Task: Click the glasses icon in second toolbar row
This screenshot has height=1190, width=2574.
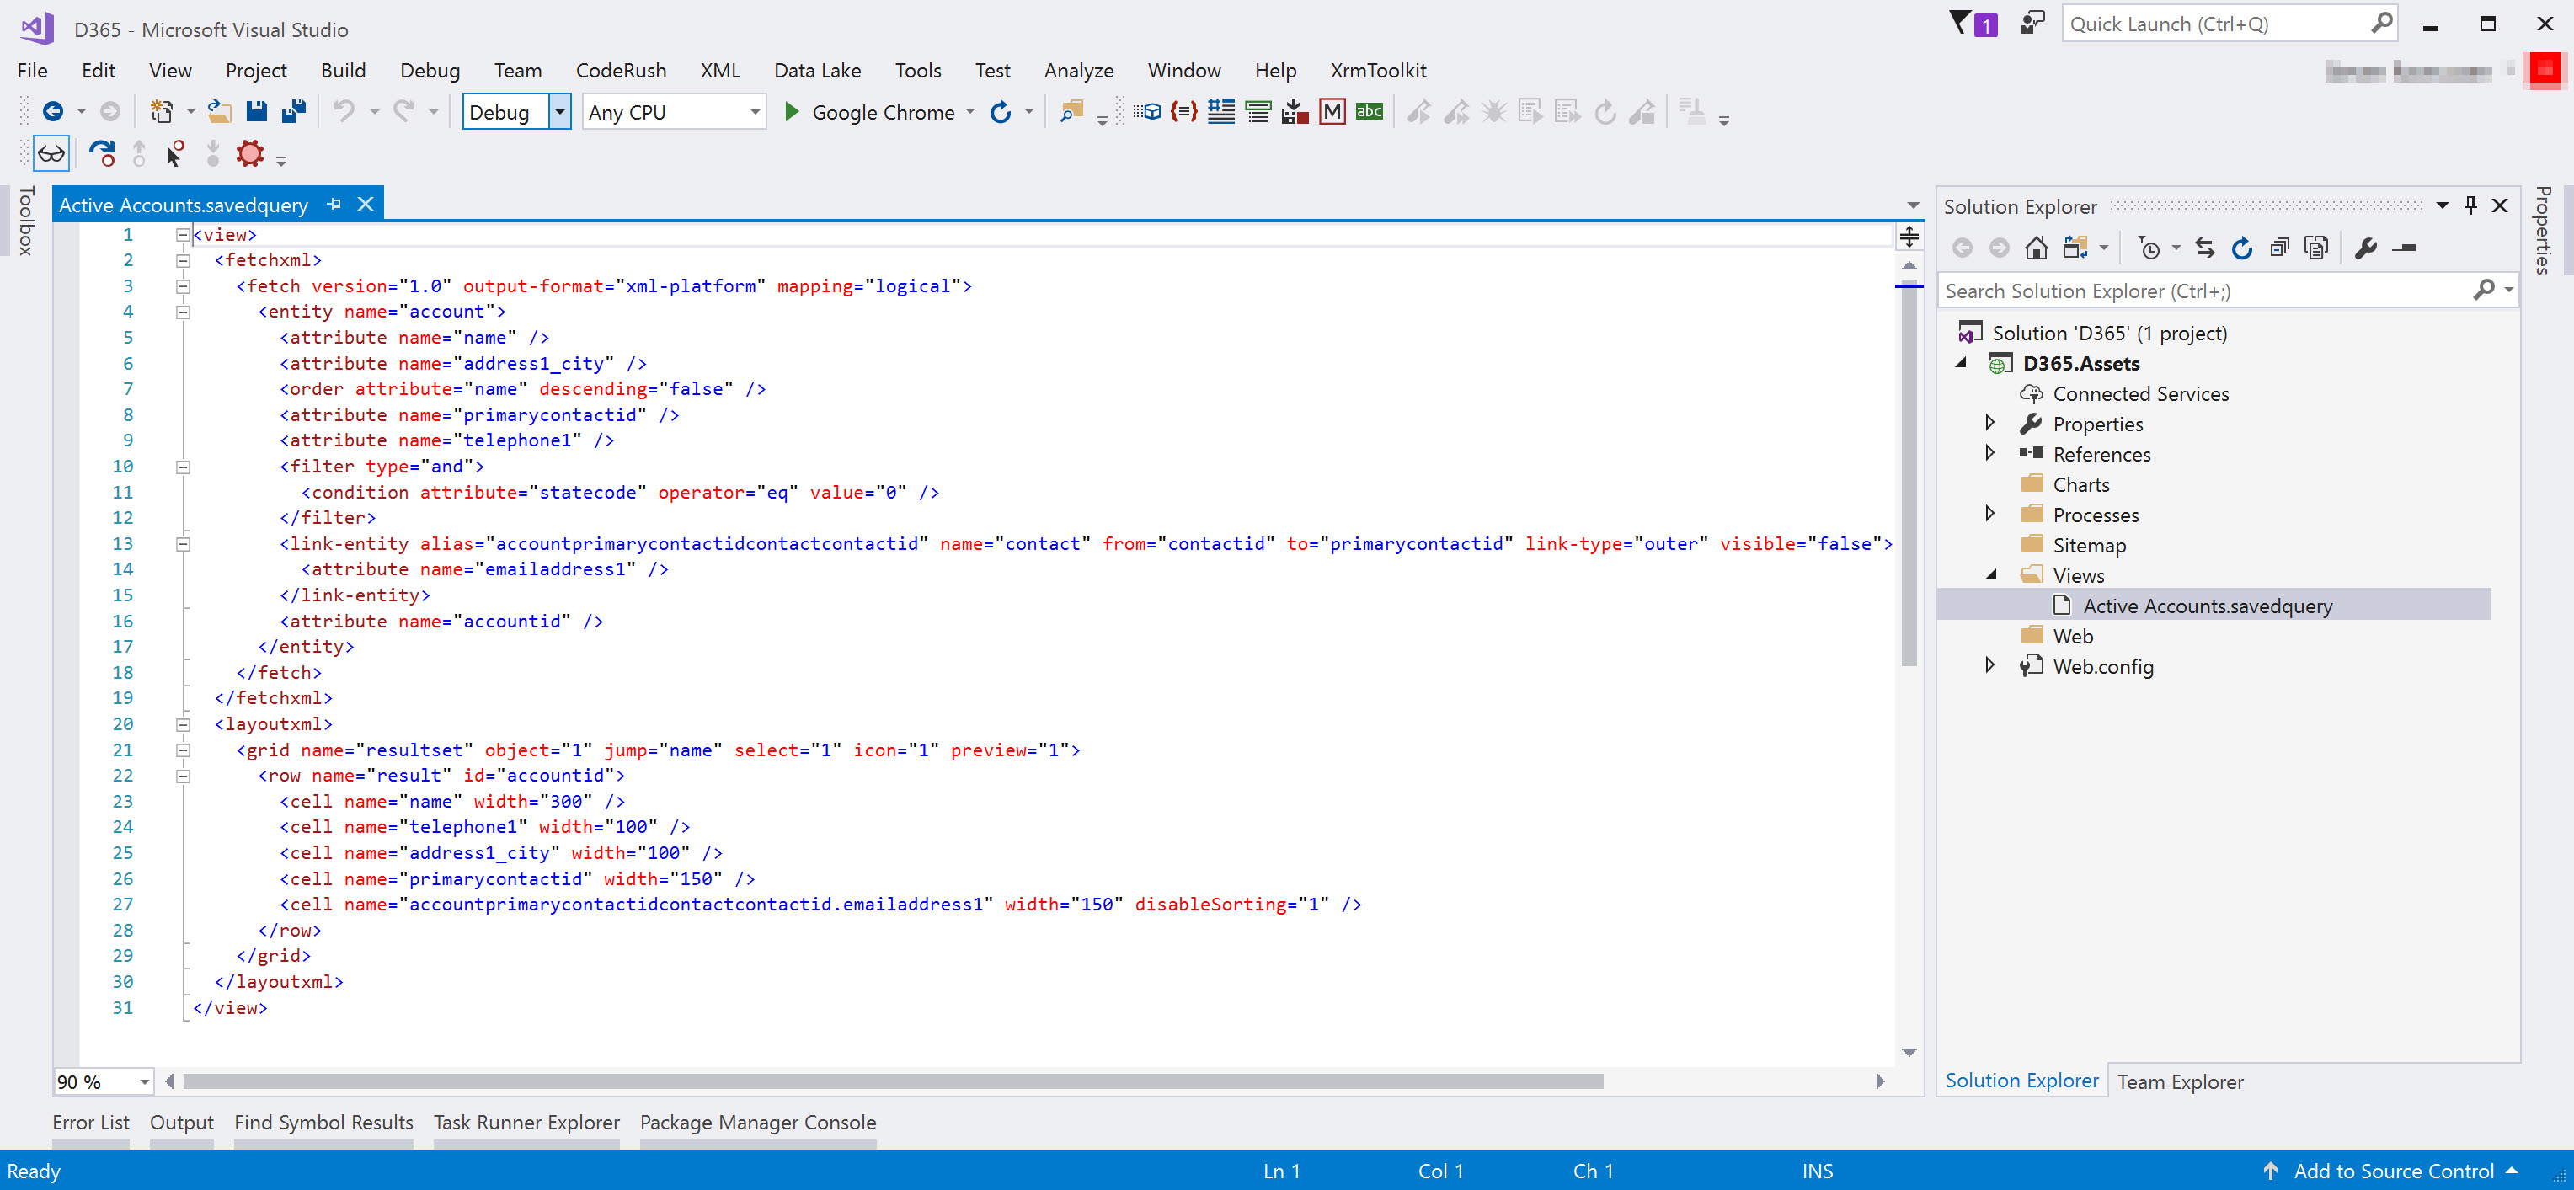Action: (51, 155)
